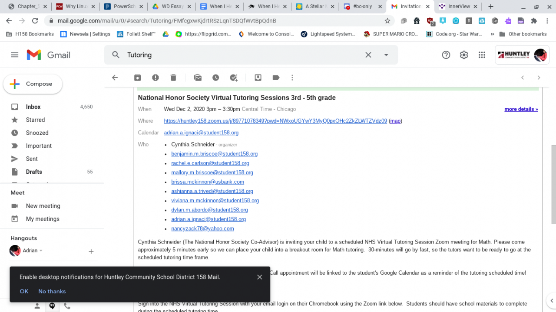Viewport: 556px width, 312px height.
Task: Mark the email as unread
Action: pos(198,78)
